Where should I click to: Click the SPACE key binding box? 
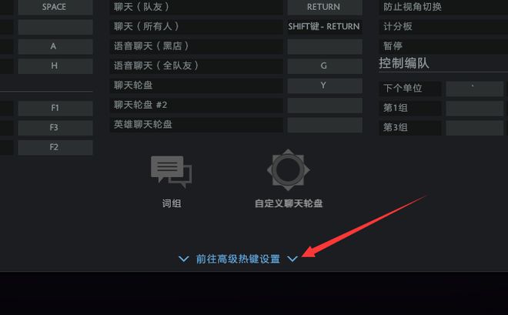coord(55,7)
